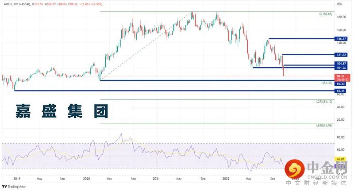This screenshot has width=354, height=191.
Task: Click the 80.00 RSI axis tick
Action: [340, 137]
